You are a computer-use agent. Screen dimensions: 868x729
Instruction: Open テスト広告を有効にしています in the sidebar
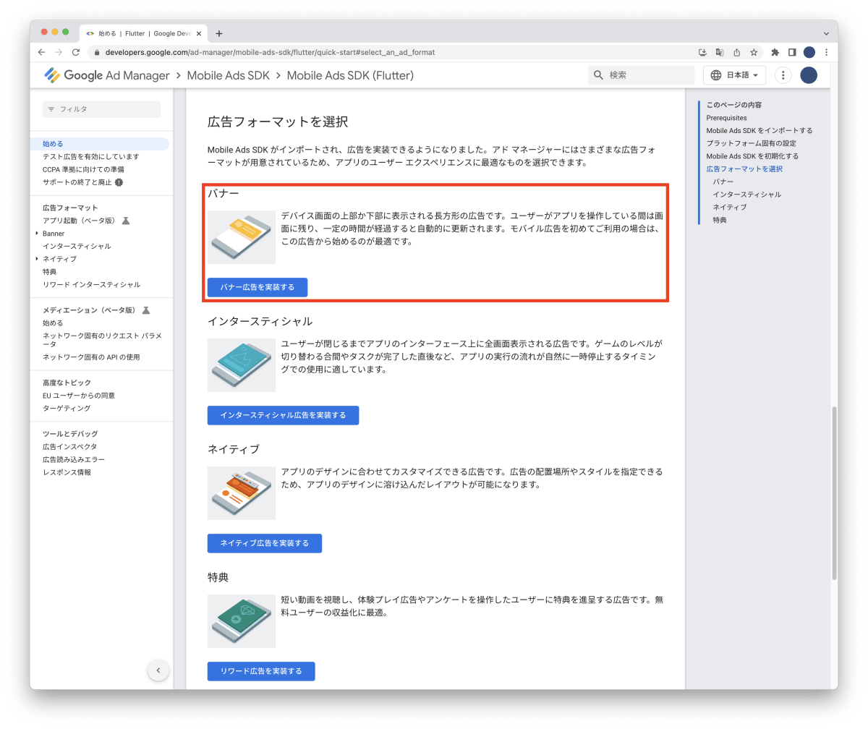point(91,156)
